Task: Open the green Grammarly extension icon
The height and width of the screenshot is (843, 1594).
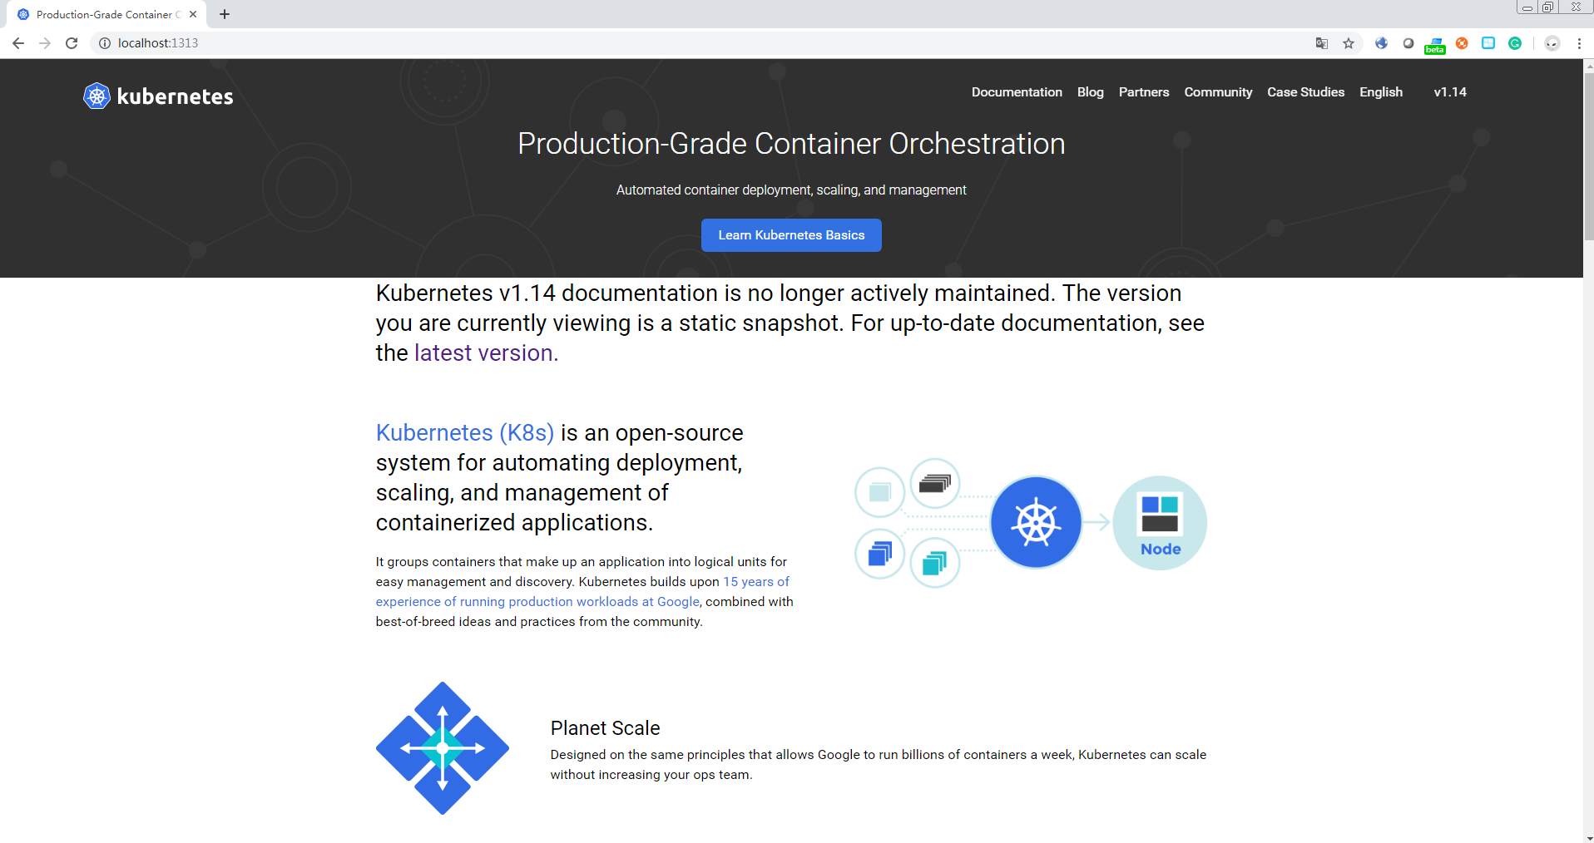Action: point(1515,43)
